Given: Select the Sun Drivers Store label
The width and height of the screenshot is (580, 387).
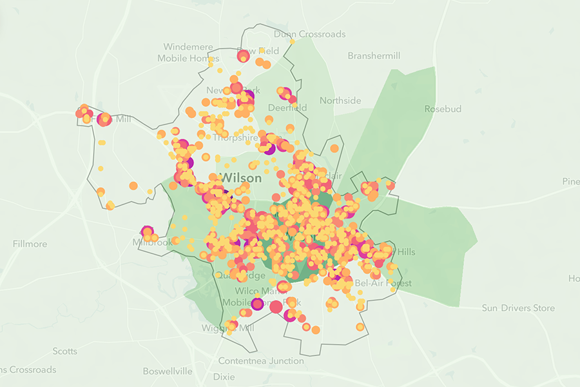Looking at the screenshot, I should pos(518,308).
